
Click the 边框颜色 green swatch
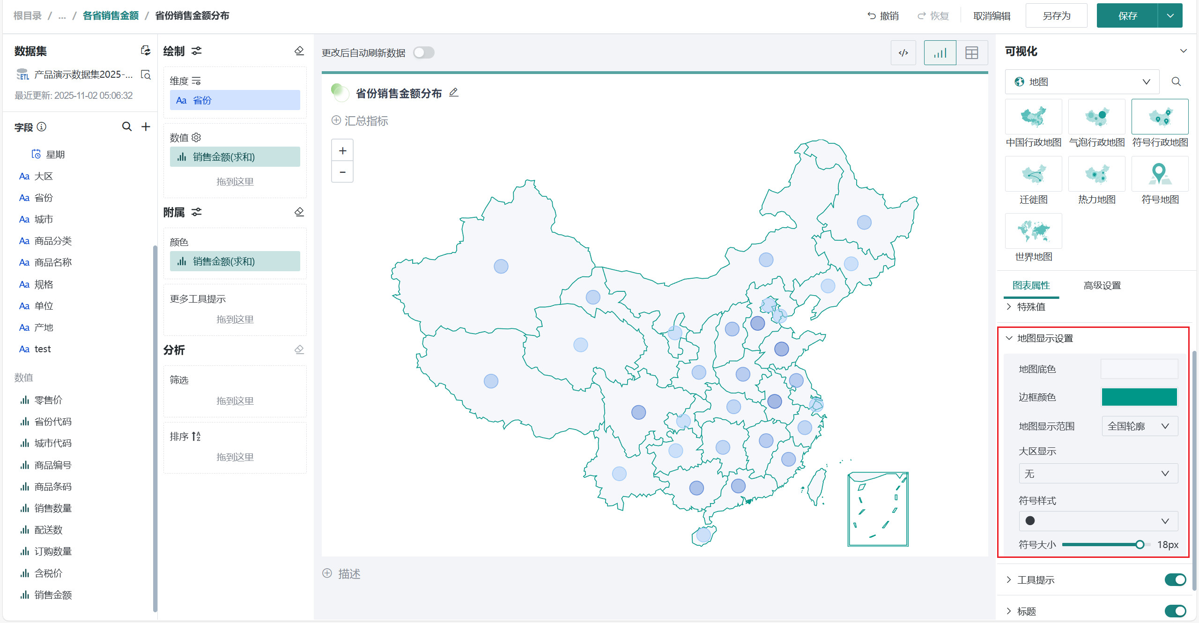[x=1139, y=397]
